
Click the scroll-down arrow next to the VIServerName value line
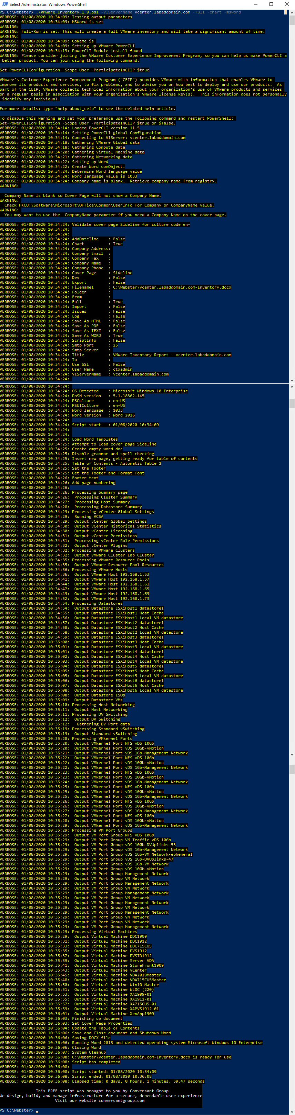pos(292,381)
